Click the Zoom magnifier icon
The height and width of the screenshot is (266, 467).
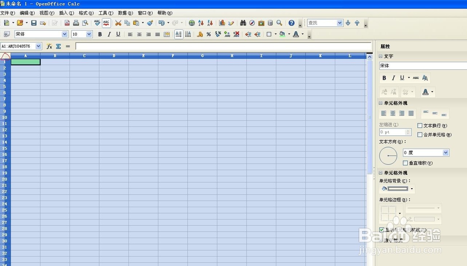(x=279, y=23)
